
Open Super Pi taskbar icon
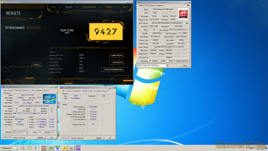(58, 148)
